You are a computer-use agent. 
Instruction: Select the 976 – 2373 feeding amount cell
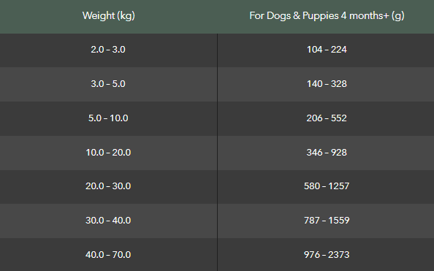pos(326,255)
